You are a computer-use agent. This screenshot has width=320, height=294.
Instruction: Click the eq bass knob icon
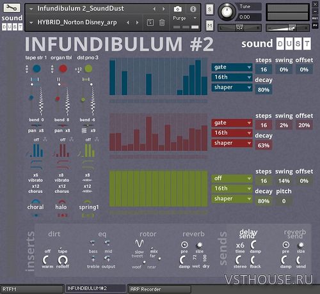coord(93,243)
